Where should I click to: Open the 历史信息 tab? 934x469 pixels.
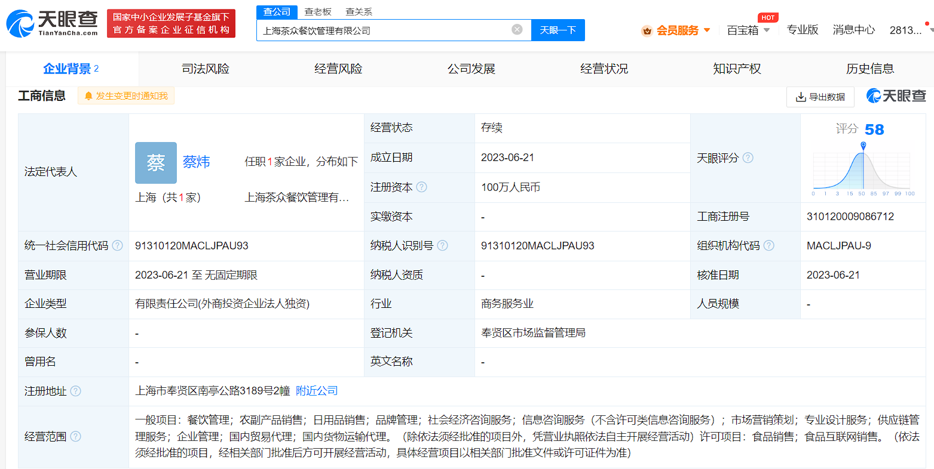pos(870,69)
